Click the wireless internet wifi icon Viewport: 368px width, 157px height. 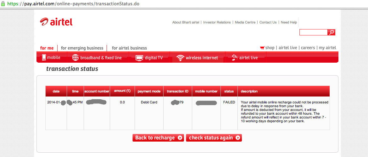pyautogui.click(x=180, y=58)
